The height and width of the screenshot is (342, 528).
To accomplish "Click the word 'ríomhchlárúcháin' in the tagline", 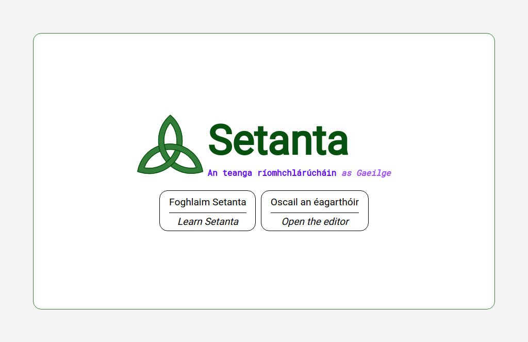I will coord(296,173).
